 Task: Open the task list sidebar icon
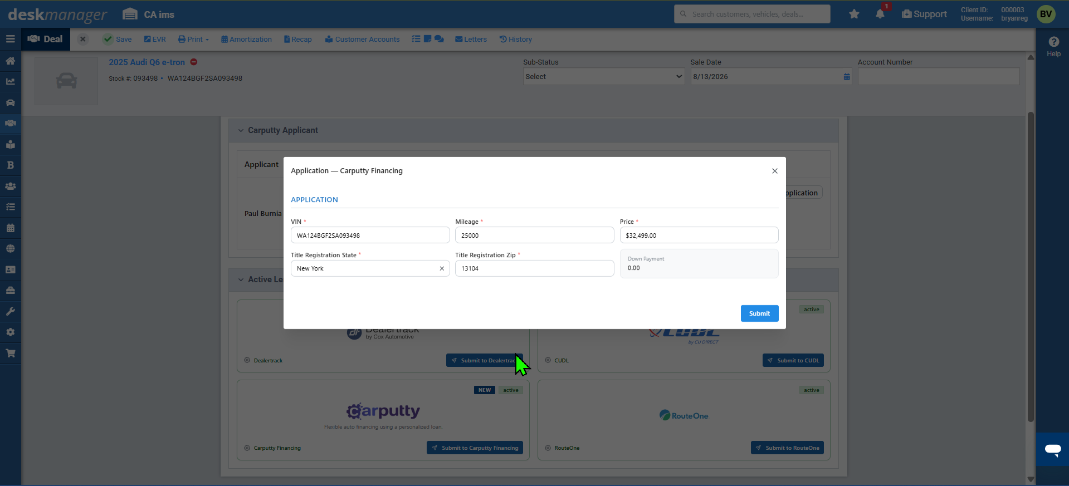pyautogui.click(x=10, y=207)
